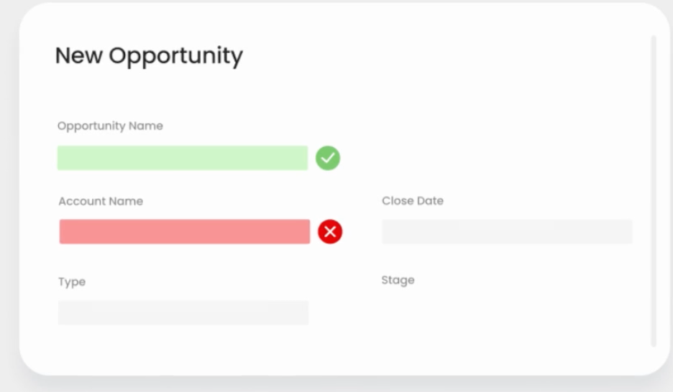Open the Close Date field
The image size is (673, 392).
click(x=507, y=231)
